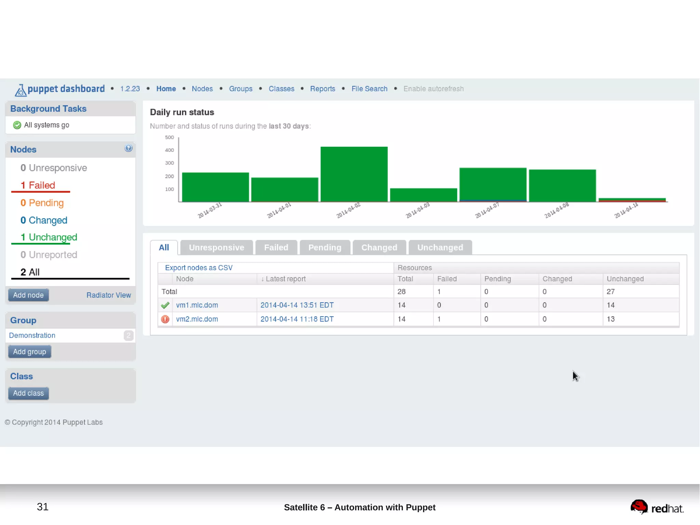The height and width of the screenshot is (525, 700).
Task: Filter by 1 Unchanged nodes
Action: [49, 237]
